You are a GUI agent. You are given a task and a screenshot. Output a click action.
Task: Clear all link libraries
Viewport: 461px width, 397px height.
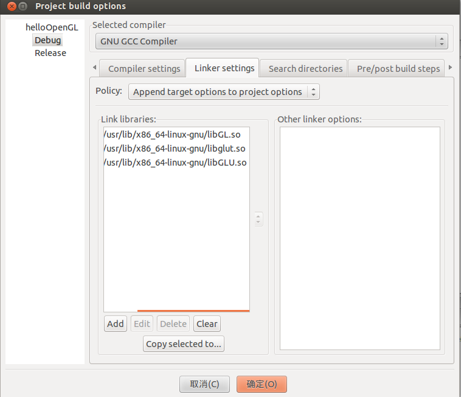207,324
